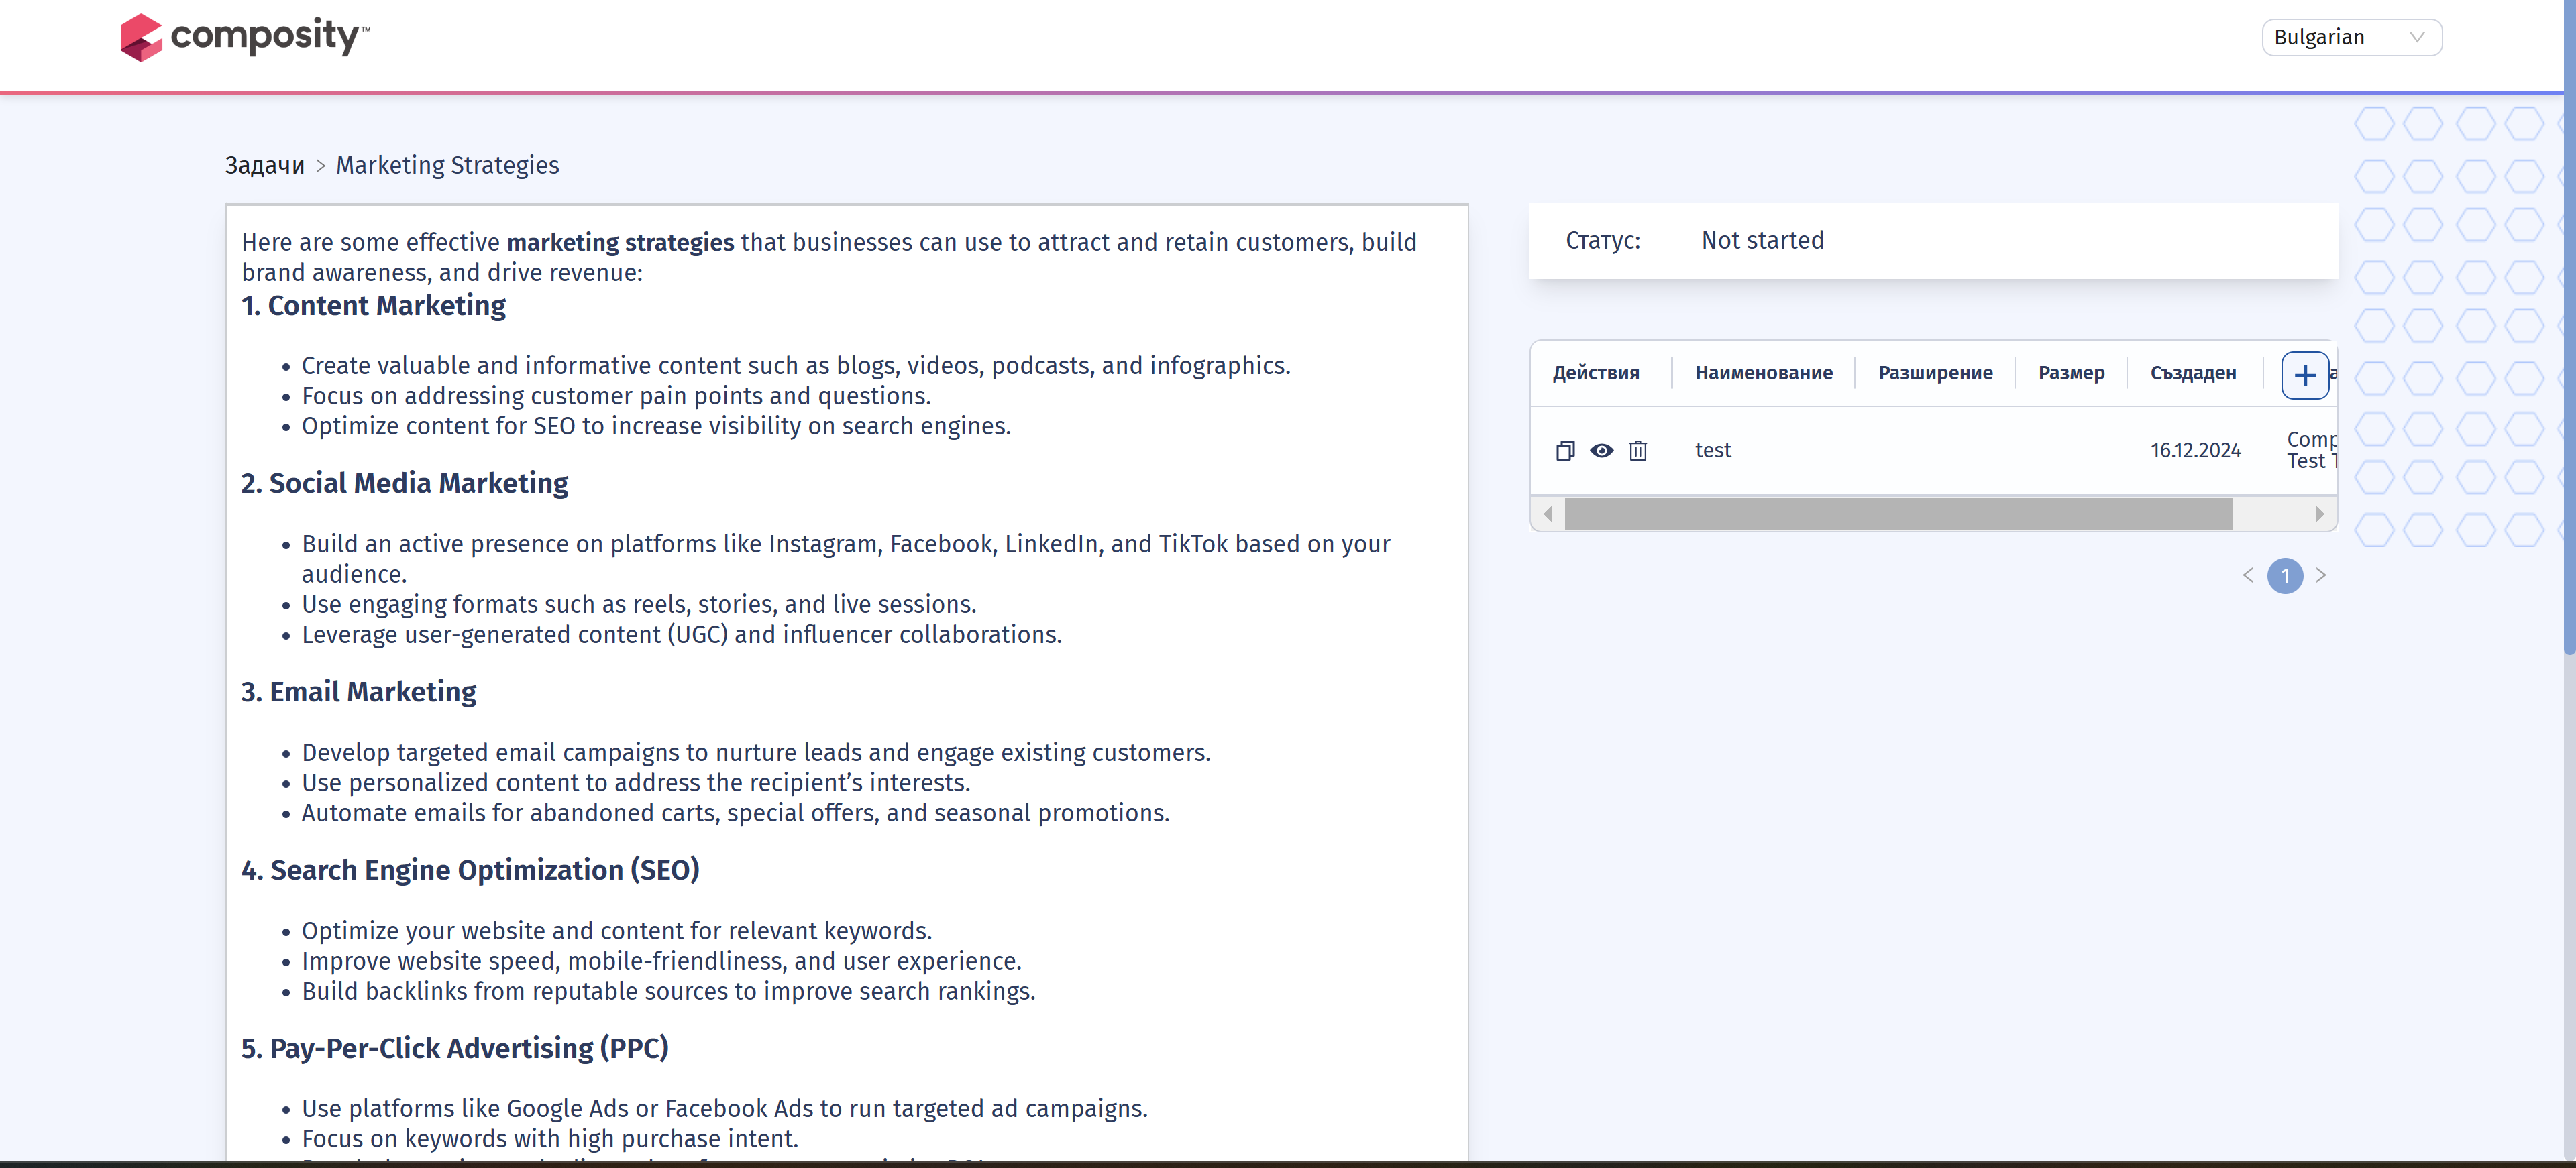Viewport: 2576px width, 1168px height.
Task: Select page 1 in pagination
Action: pyautogui.click(x=2285, y=575)
